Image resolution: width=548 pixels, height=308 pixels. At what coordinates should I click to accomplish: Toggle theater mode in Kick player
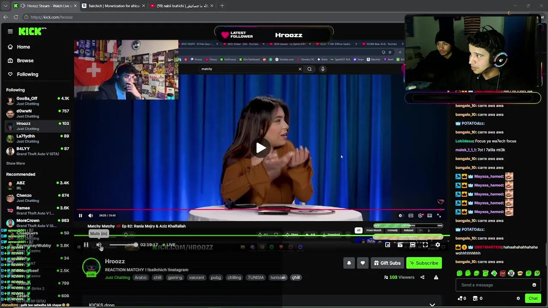[x=412, y=245]
